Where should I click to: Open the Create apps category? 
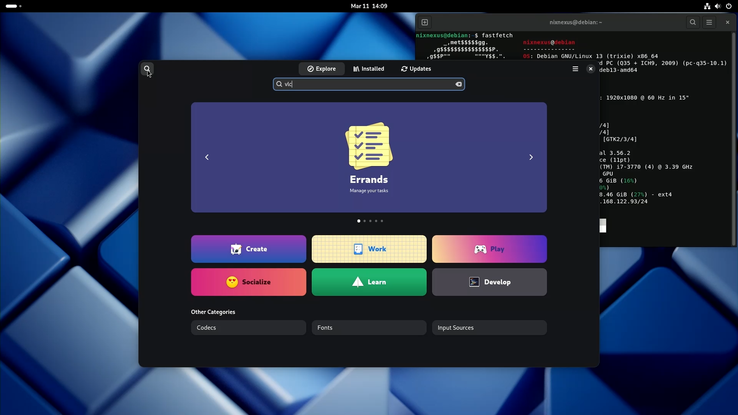[x=248, y=249]
